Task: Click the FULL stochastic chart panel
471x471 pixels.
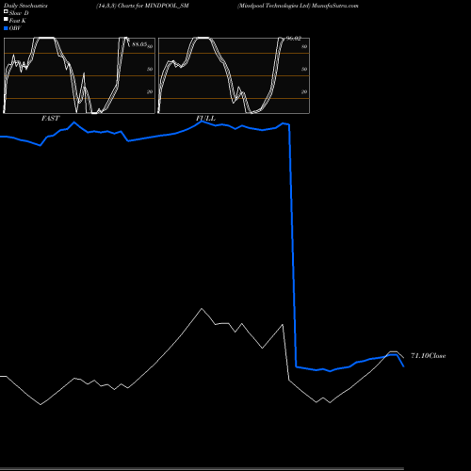Action: click(x=234, y=75)
